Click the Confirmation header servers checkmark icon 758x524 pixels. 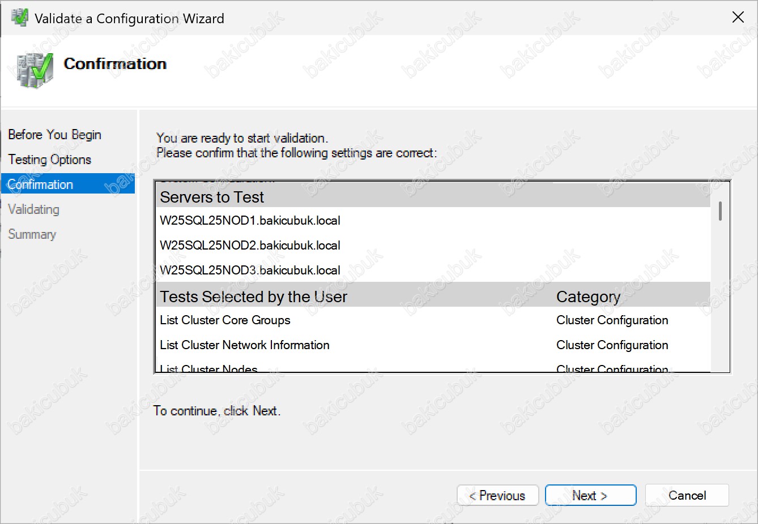(x=35, y=70)
